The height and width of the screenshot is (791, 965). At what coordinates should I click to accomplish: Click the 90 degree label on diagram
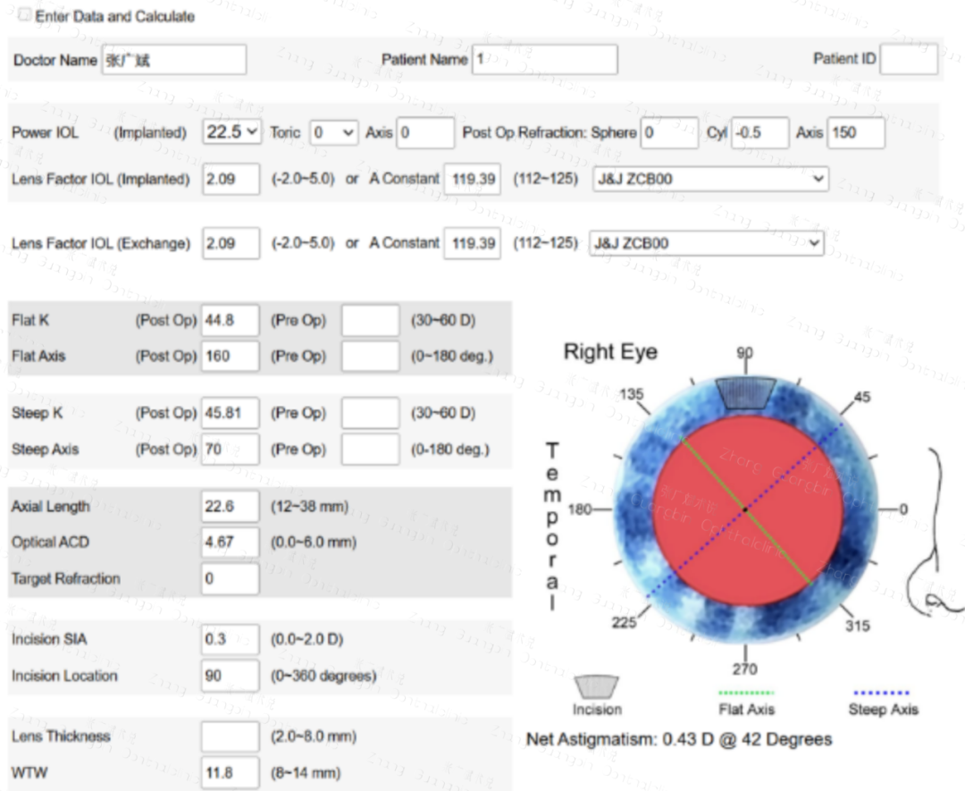pos(744,353)
